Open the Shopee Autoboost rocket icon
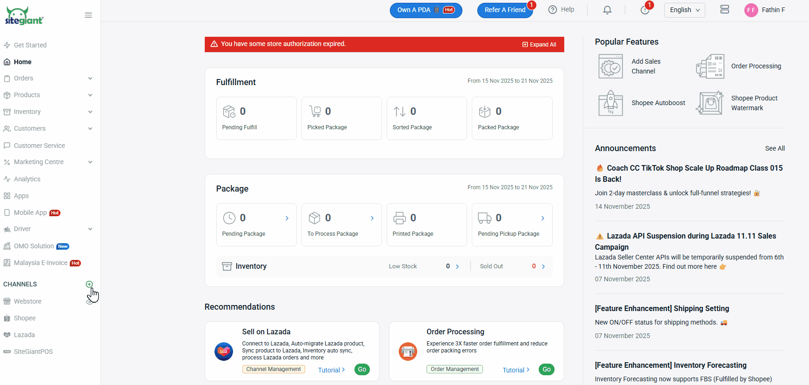809x385 pixels. tap(610, 103)
